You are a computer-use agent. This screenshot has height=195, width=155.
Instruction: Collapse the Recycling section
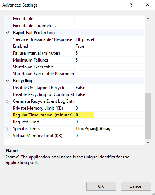tap(8, 81)
